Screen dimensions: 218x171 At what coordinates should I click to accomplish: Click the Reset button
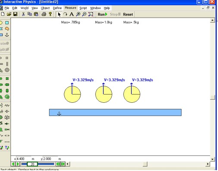(128, 14)
